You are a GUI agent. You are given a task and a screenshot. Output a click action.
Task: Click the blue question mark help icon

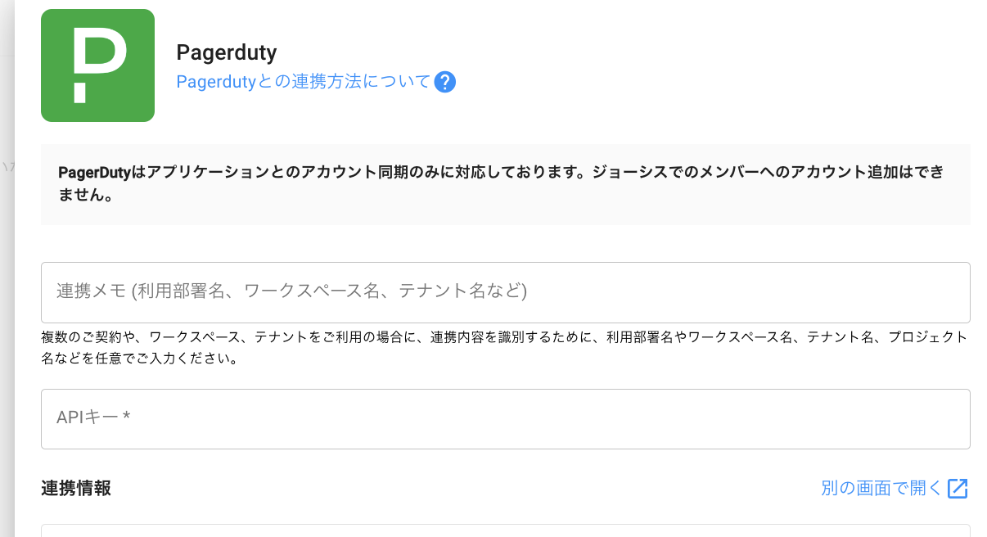point(444,82)
